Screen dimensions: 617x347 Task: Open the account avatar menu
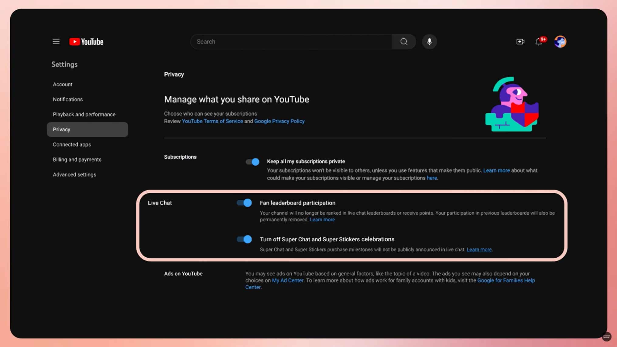pyautogui.click(x=560, y=42)
